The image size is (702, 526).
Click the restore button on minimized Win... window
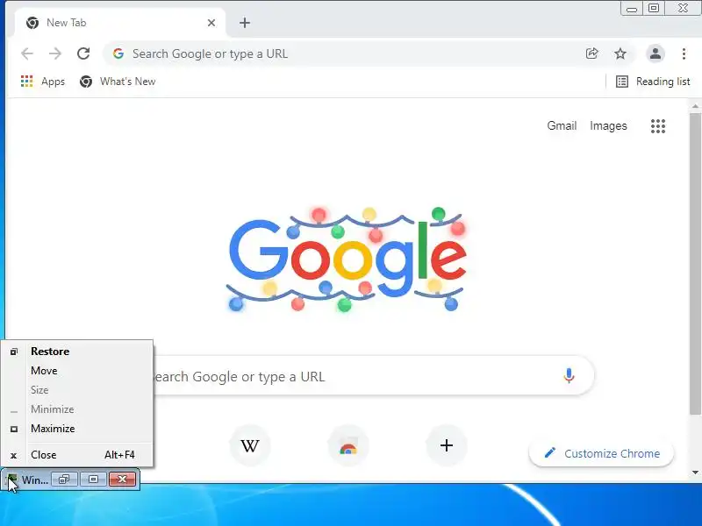(64, 480)
